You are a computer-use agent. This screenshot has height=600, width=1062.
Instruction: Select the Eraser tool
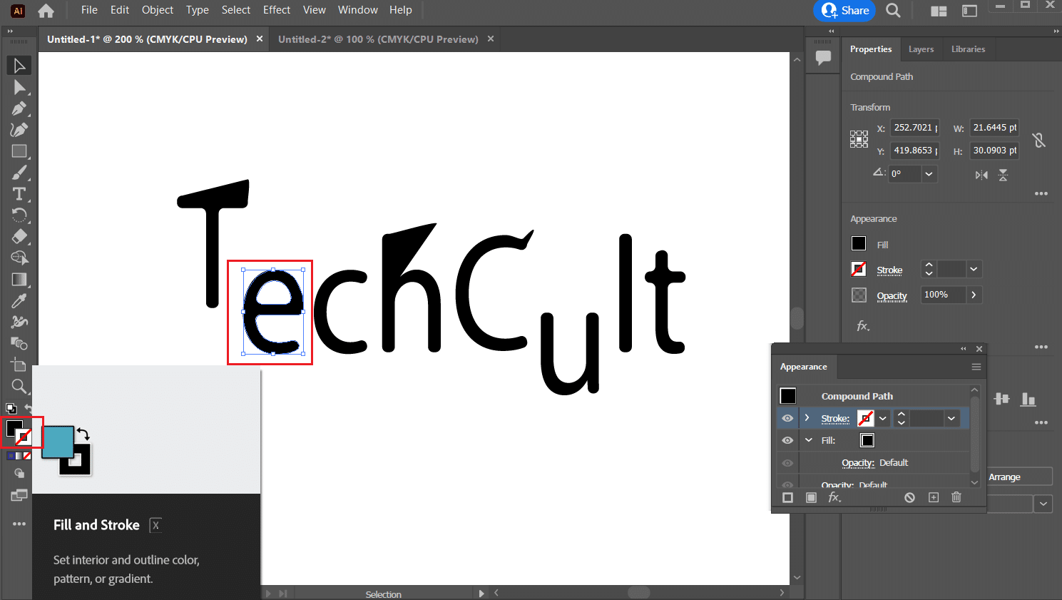[19, 237]
